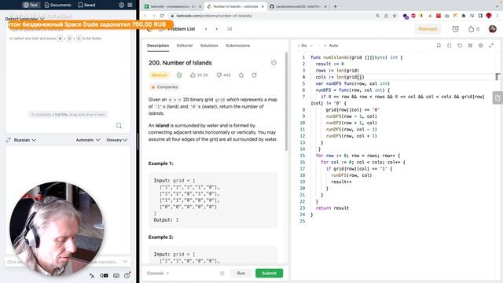
Task: Click the solved checkmark status icon
Action: pos(179,75)
